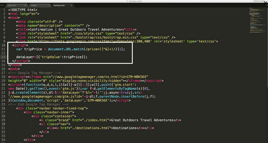268x143 pixels.
Task: Click the html lang="en" tag
Action: point(24,14)
